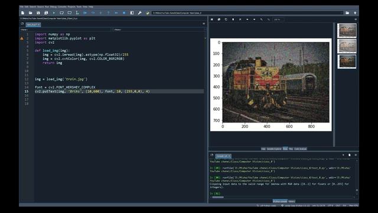This screenshot has width=378, height=213.
Task: Select the text_8.py editor tab
Action: [33, 25]
